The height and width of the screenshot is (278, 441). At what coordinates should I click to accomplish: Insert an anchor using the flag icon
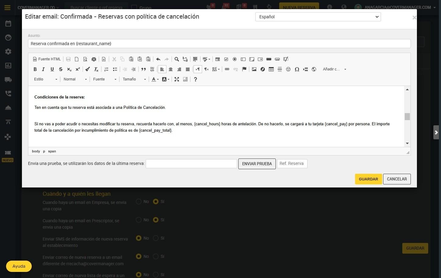[244, 69]
